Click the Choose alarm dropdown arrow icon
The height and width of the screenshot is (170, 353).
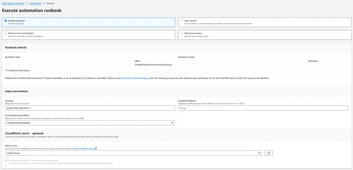click(259, 153)
